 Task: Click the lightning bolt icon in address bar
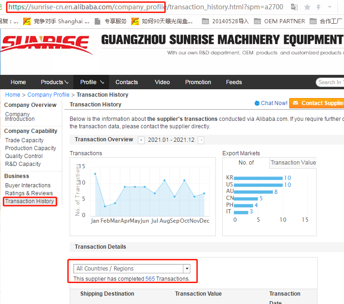[318, 7]
